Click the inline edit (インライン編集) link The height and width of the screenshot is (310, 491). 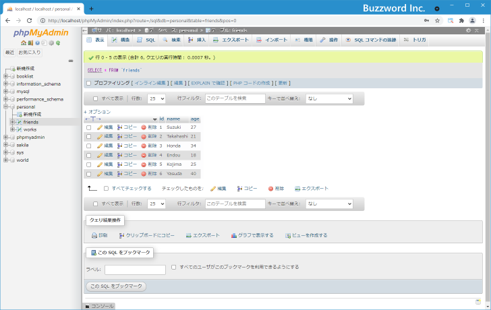point(150,83)
